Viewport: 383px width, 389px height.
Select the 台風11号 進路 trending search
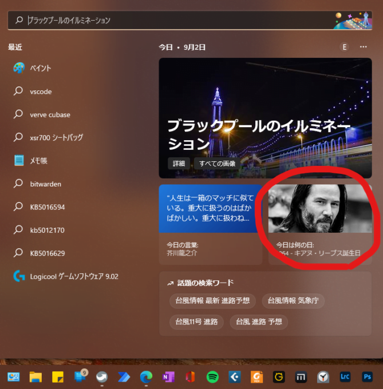pyautogui.click(x=196, y=322)
